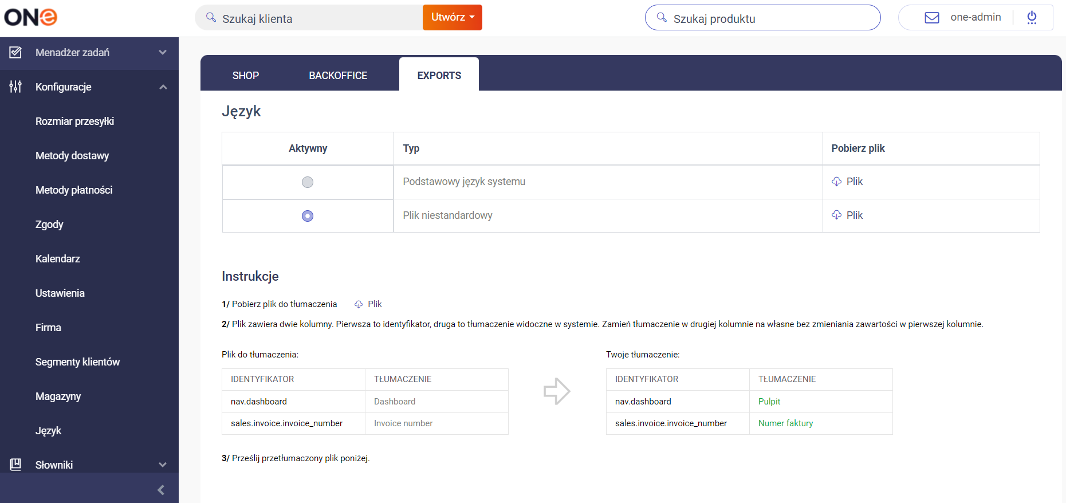This screenshot has height=503, width=1066.
Task: Open Kalendarz menu item
Action: 58,259
